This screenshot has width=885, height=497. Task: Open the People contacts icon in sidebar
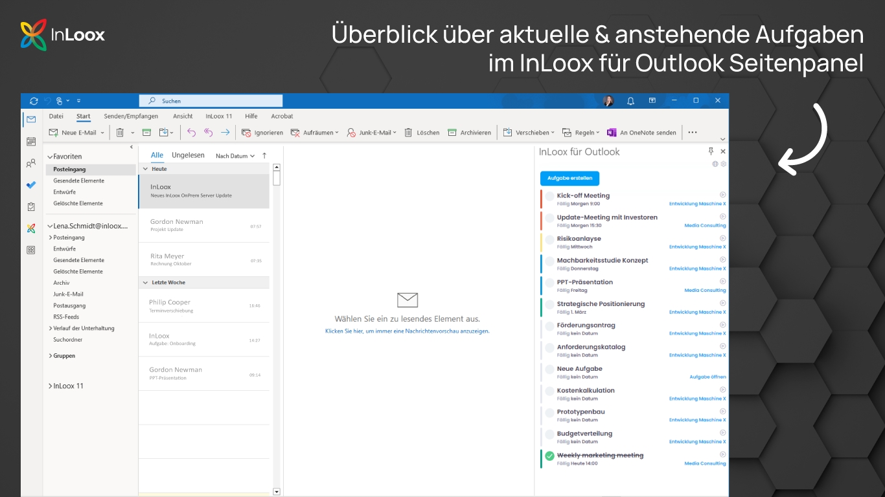pos(31,163)
